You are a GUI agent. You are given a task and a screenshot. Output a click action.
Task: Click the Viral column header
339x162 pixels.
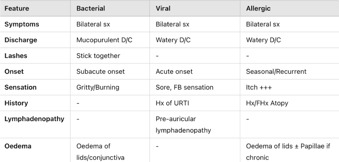click(x=163, y=9)
